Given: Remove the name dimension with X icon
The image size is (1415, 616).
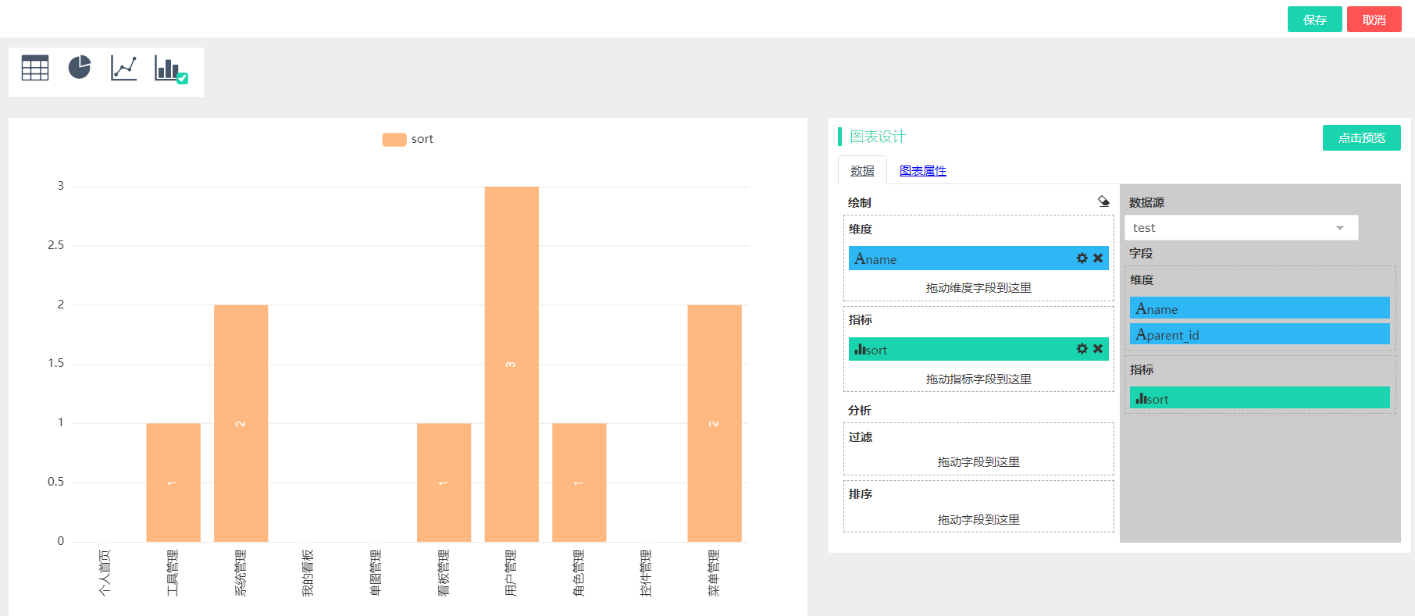Looking at the screenshot, I should [x=1098, y=258].
